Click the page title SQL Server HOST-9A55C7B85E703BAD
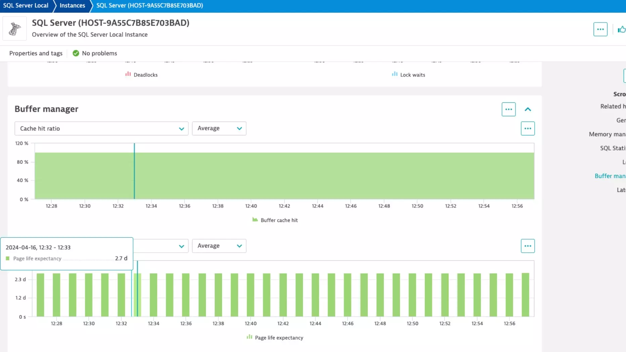Viewport: 626px width, 352px height. point(111,23)
